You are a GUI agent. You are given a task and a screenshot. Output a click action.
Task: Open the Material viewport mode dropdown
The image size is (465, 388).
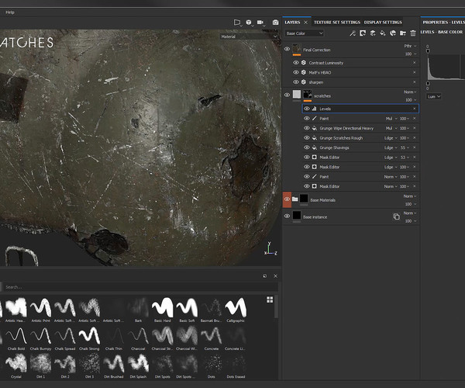[249, 36]
